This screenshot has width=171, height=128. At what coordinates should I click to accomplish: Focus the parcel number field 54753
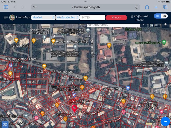(x=92, y=17)
